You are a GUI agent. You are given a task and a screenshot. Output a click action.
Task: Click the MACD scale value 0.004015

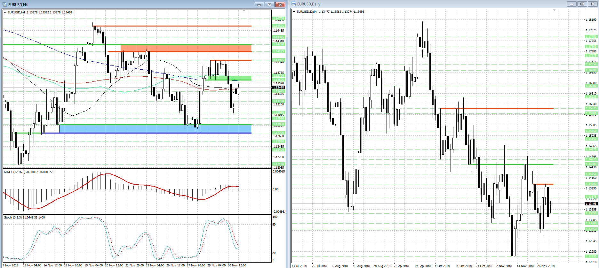coord(278,172)
